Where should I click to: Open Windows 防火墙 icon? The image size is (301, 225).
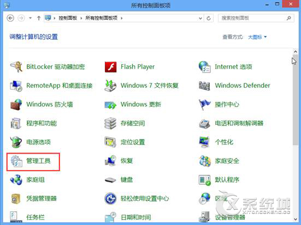[x=16, y=105]
